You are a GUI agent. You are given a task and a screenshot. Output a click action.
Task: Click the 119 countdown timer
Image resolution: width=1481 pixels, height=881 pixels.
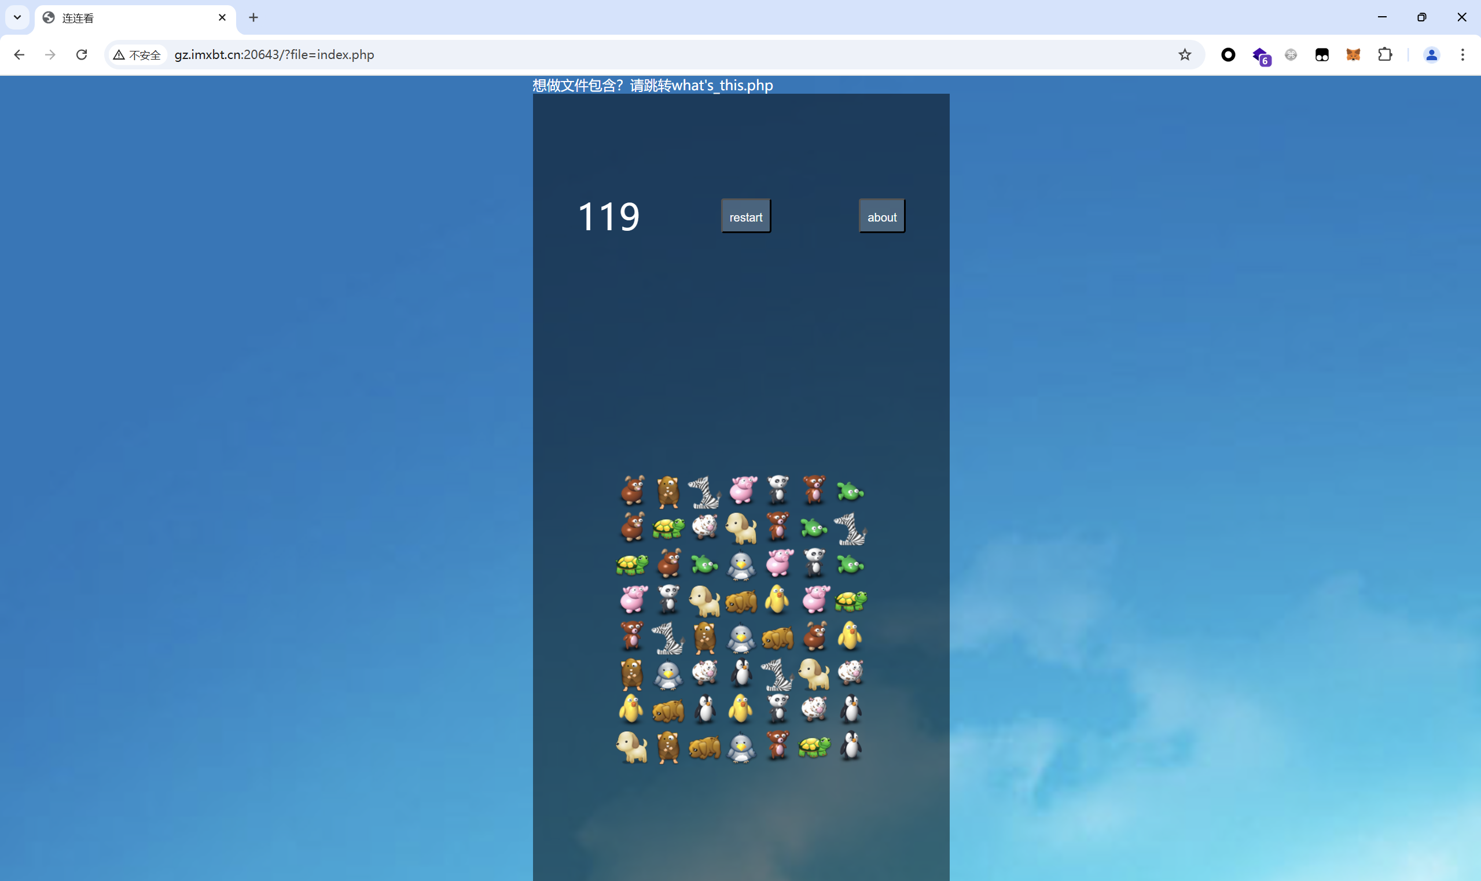coord(609,216)
